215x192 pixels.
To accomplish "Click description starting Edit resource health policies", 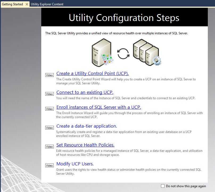I will [129, 153].
